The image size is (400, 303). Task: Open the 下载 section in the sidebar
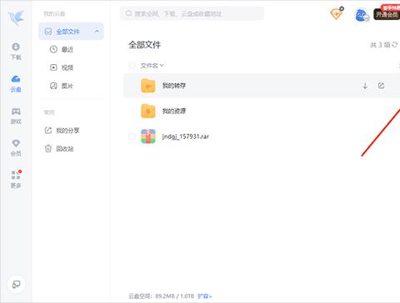click(x=16, y=52)
